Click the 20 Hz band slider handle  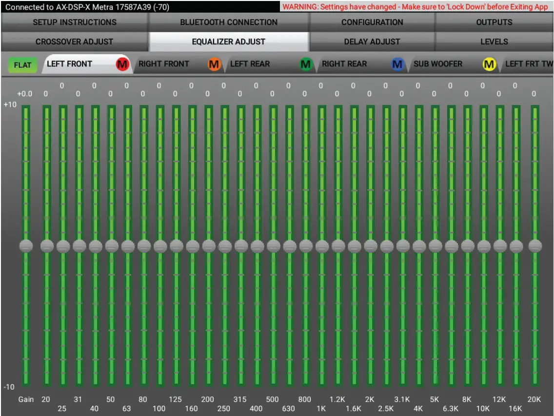(x=46, y=247)
